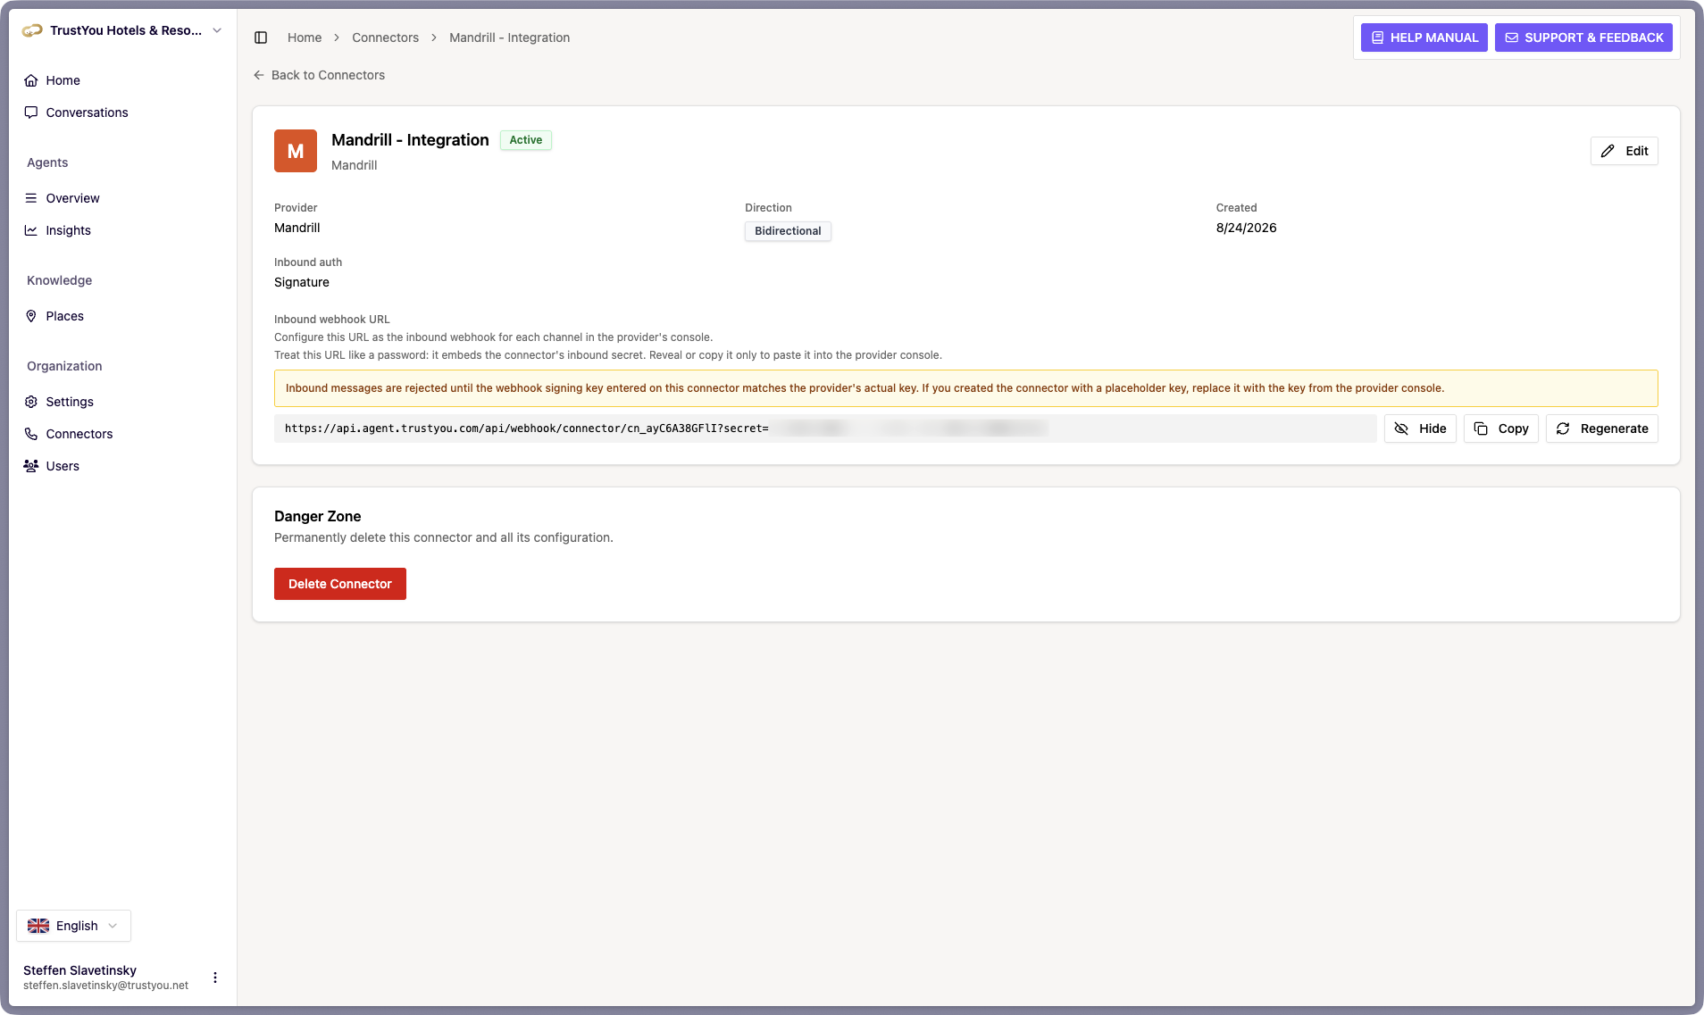Expand the TrustYou Hotels organization switcher
The width and height of the screenshot is (1704, 1015).
click(122, 30)
